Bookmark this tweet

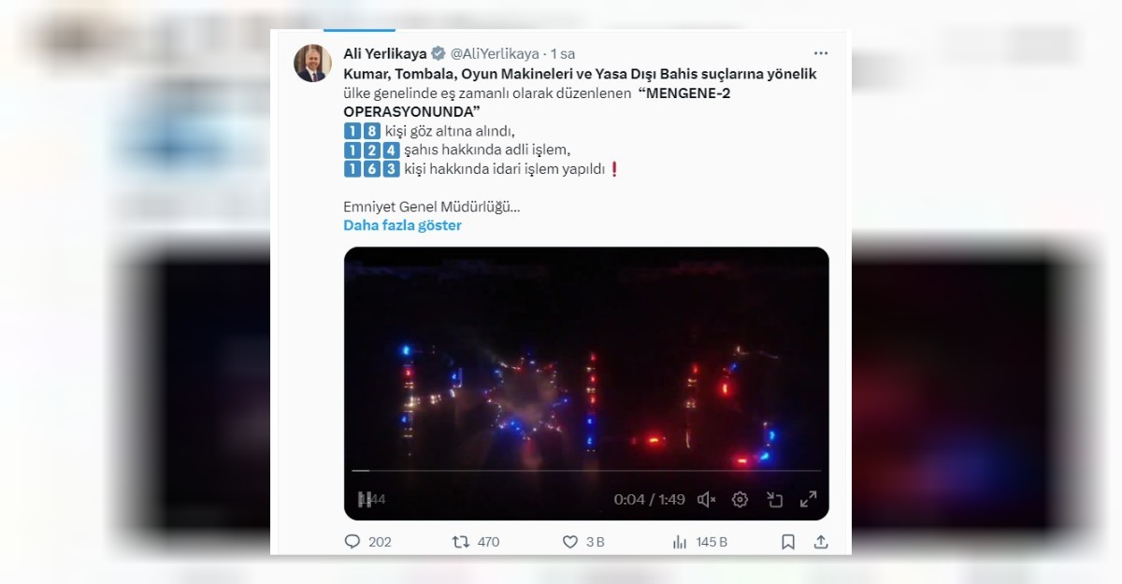click(788, 542)
